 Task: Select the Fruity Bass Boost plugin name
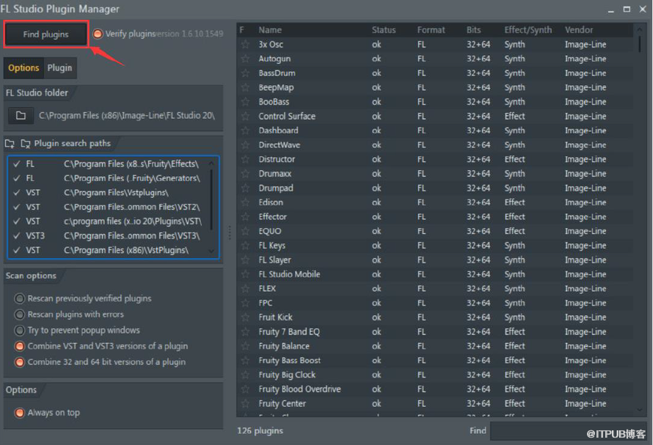click(289, 361)
